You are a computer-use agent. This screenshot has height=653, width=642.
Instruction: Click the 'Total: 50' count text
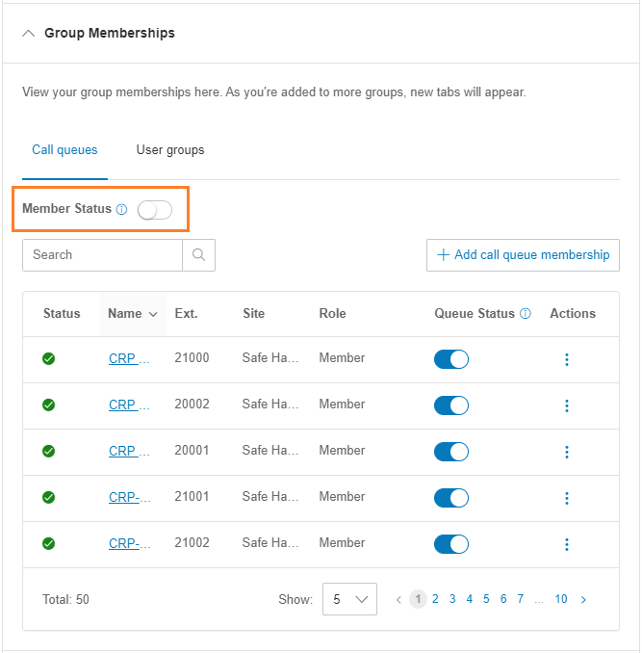pyautogui.click(x=65, y=599)
